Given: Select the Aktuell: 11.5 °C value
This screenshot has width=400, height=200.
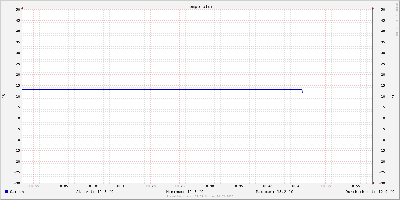Looking at the screenshot, I should [x=95, y=192].
